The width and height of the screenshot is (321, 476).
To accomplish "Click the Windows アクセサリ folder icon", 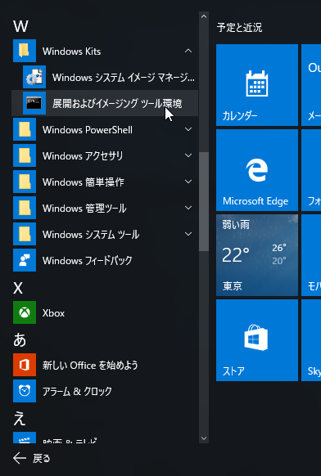I will click(x=25, y=155).
